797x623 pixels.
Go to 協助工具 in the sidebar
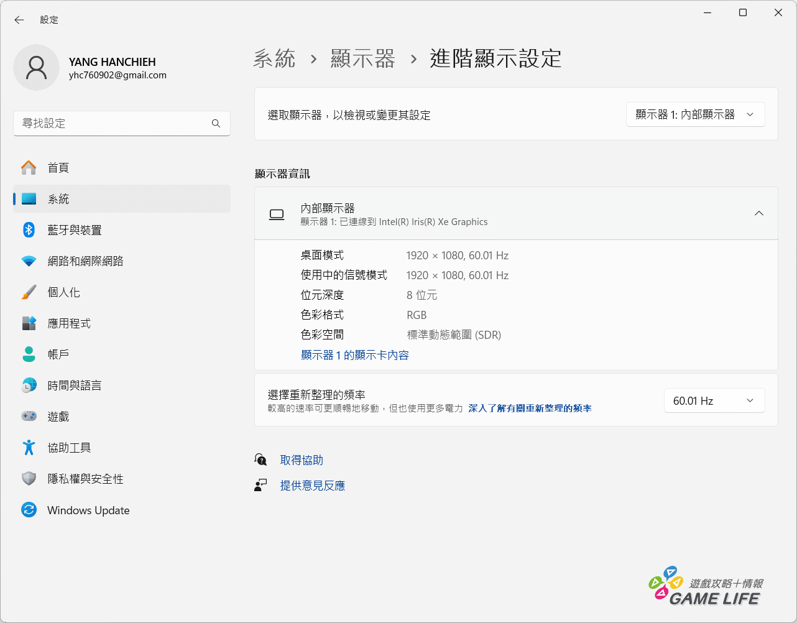click(x=69, y=448)
